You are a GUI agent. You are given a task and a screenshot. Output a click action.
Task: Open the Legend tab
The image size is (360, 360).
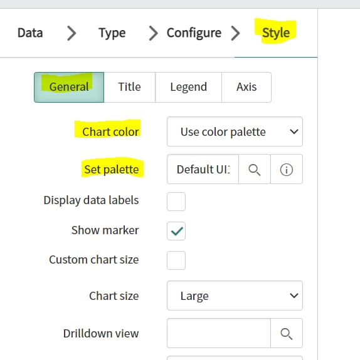pos(188,87)
